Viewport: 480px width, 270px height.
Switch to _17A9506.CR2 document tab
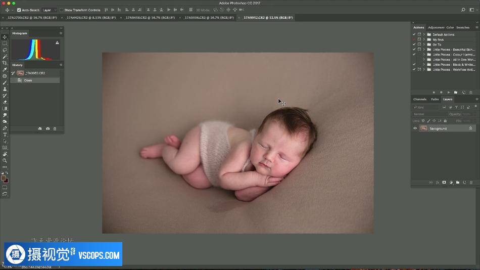point(209,18)
